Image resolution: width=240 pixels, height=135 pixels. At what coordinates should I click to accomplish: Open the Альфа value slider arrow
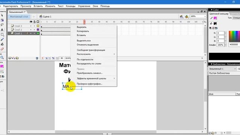(x=225, y=45)
